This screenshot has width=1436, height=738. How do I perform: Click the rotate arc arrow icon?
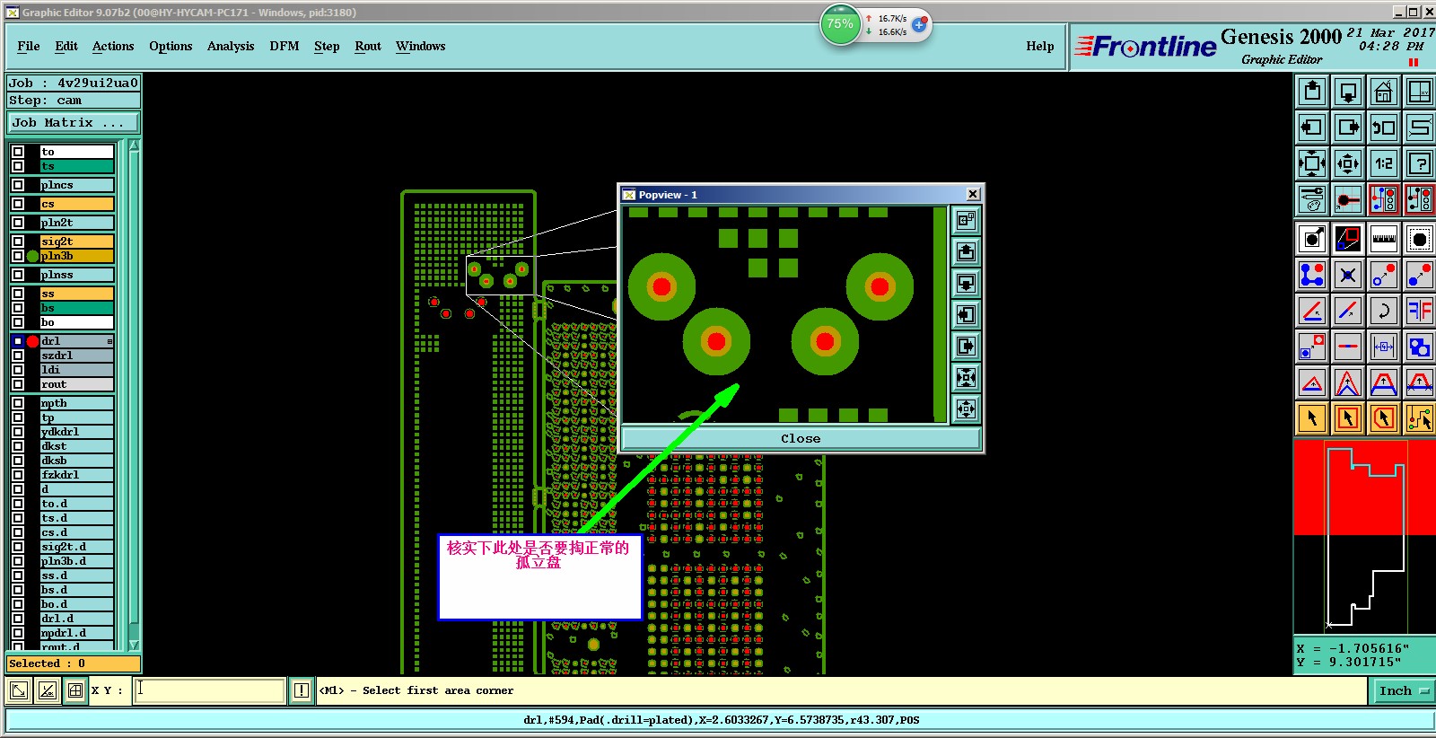pyautogui.click(x=1384, y=311)
